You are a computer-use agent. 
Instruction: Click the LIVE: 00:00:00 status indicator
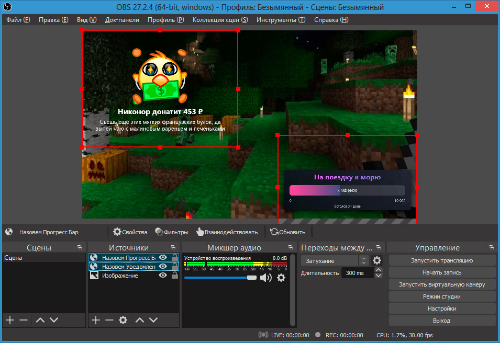[x=283, y=335]
